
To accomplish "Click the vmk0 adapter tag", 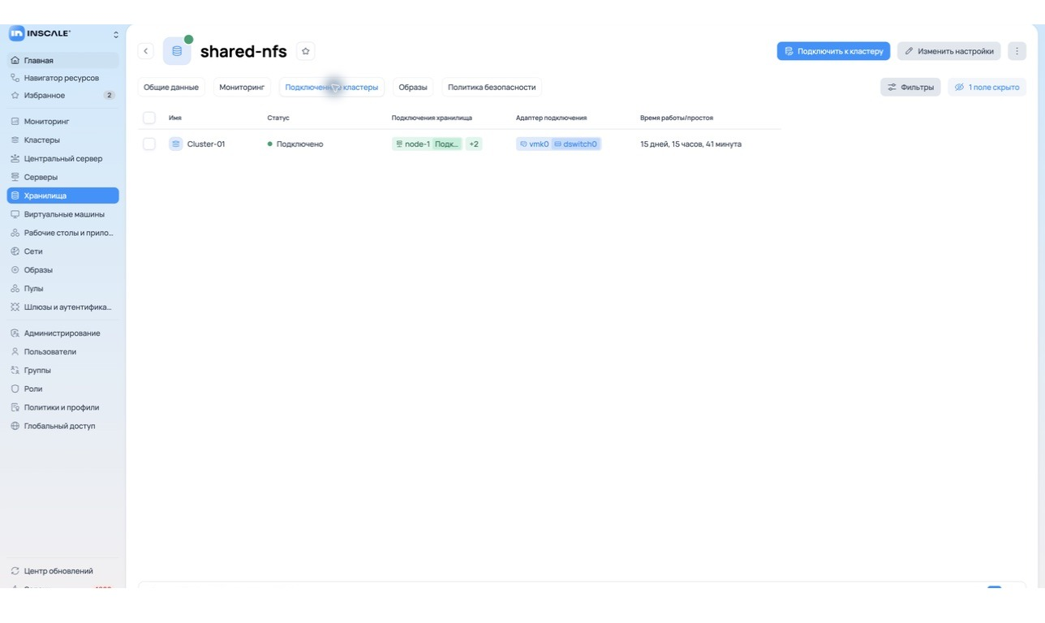I will coord(534,144).
